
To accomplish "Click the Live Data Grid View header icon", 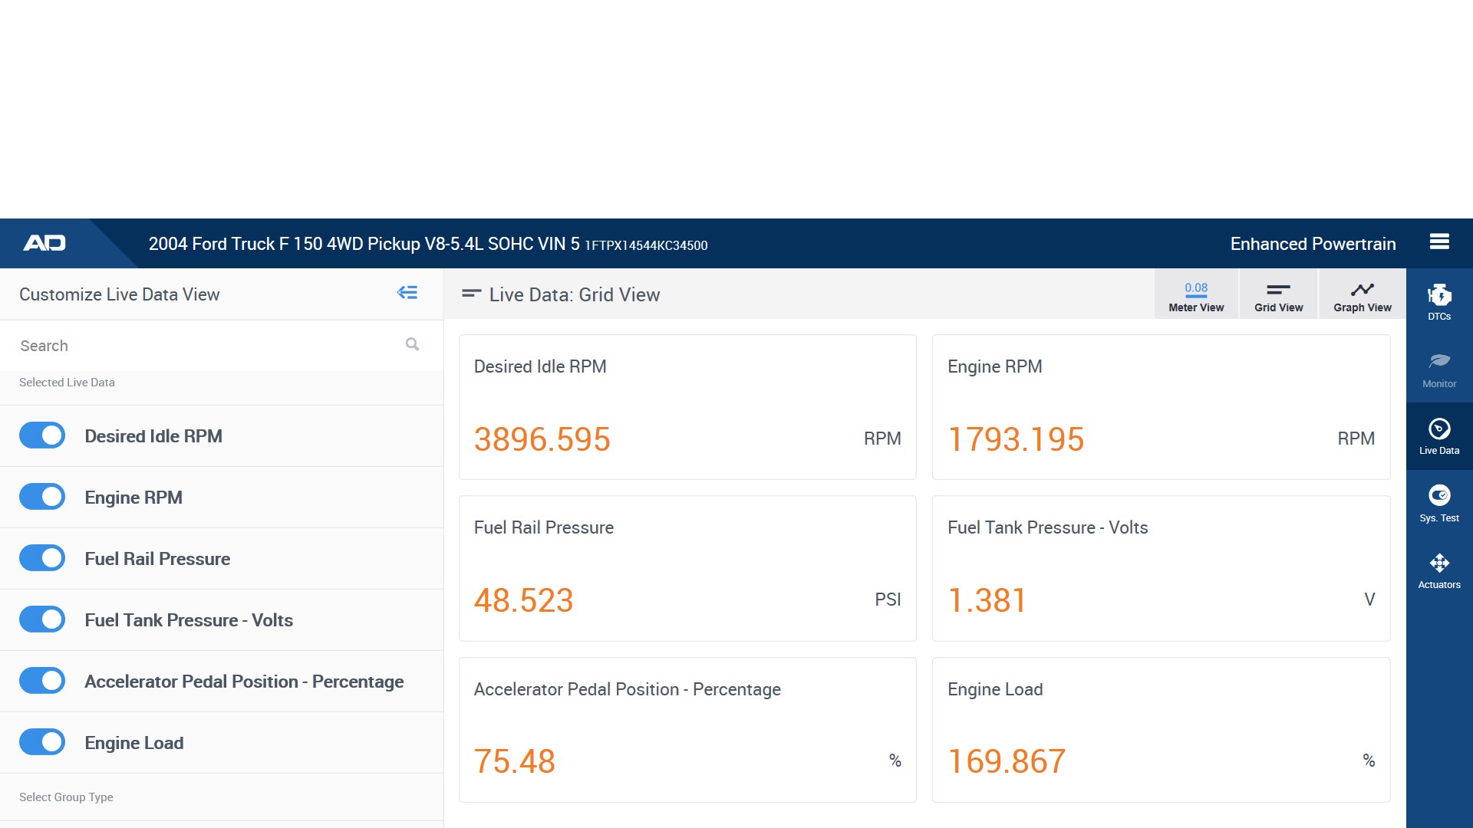I will pyautogui.click(x=471, y=294).
